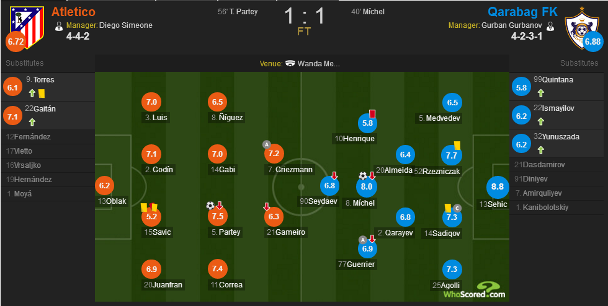
Task: Click the goal ball icon beside Míchel
Action: coord(362,176)
